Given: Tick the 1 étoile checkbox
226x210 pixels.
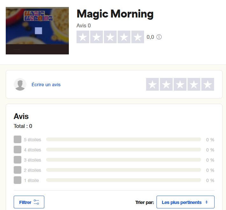Looking at the screenshot, I should click(x=18, y=180).
